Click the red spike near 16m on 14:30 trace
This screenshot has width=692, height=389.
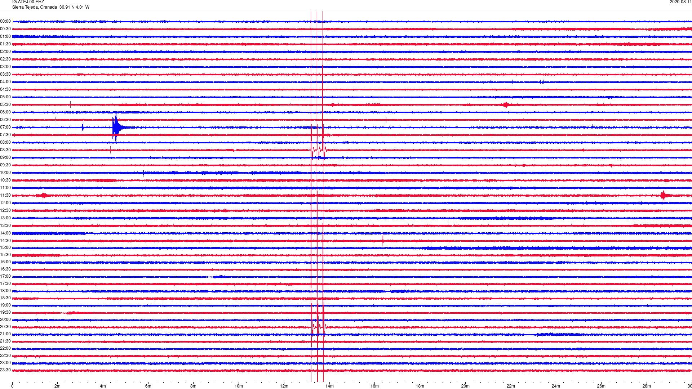(383, 240)
